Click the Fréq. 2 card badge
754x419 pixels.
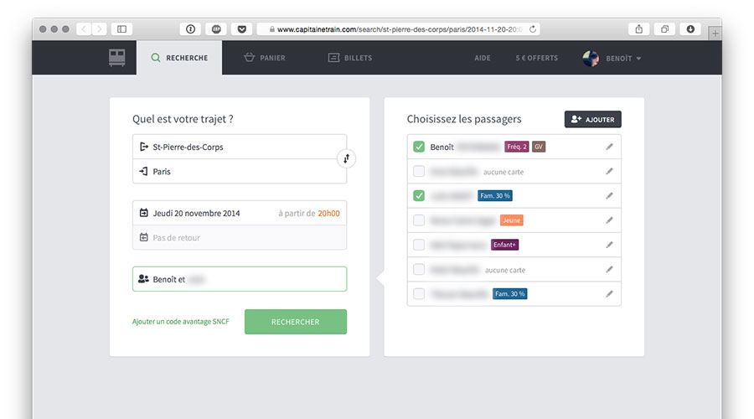tap(516, 147)
